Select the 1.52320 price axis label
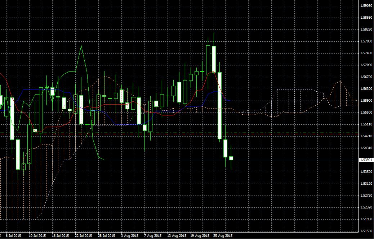The width and height of the screenshot is (374, 239). click(x=366, y=207)
